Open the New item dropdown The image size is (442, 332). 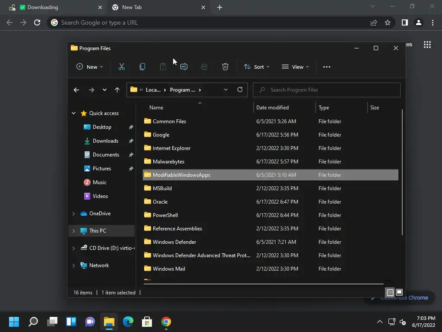coord(90,67)
